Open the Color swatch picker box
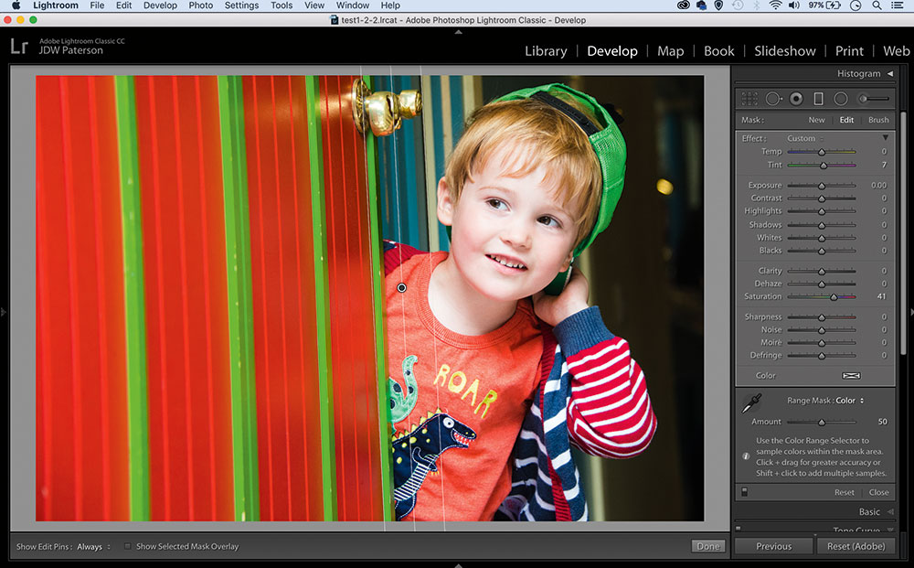 [851, 376]
